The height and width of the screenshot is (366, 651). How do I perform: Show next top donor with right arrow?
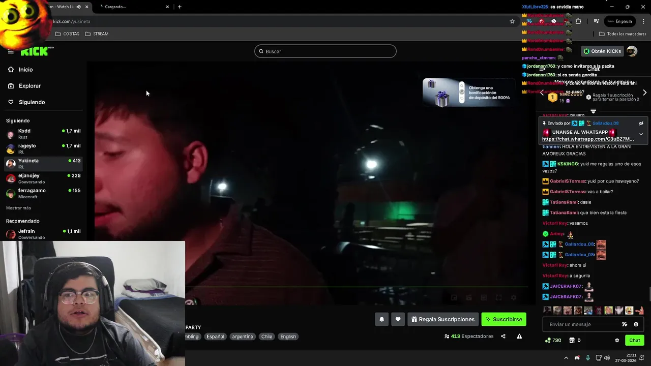[x=644, y=93]
